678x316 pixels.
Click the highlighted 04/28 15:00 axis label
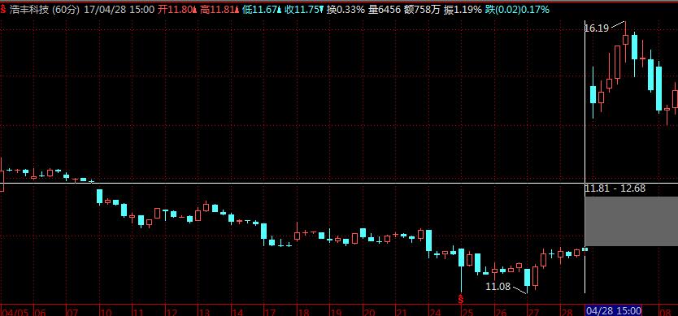[x=613, y=311]
